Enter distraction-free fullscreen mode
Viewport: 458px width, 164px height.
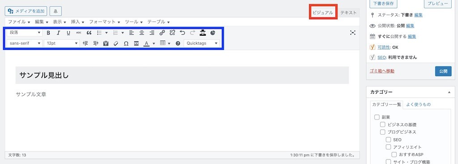(x=353, y=33)
